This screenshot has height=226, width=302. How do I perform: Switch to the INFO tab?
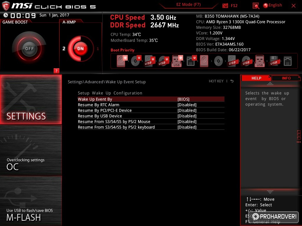tap(286, 78)
